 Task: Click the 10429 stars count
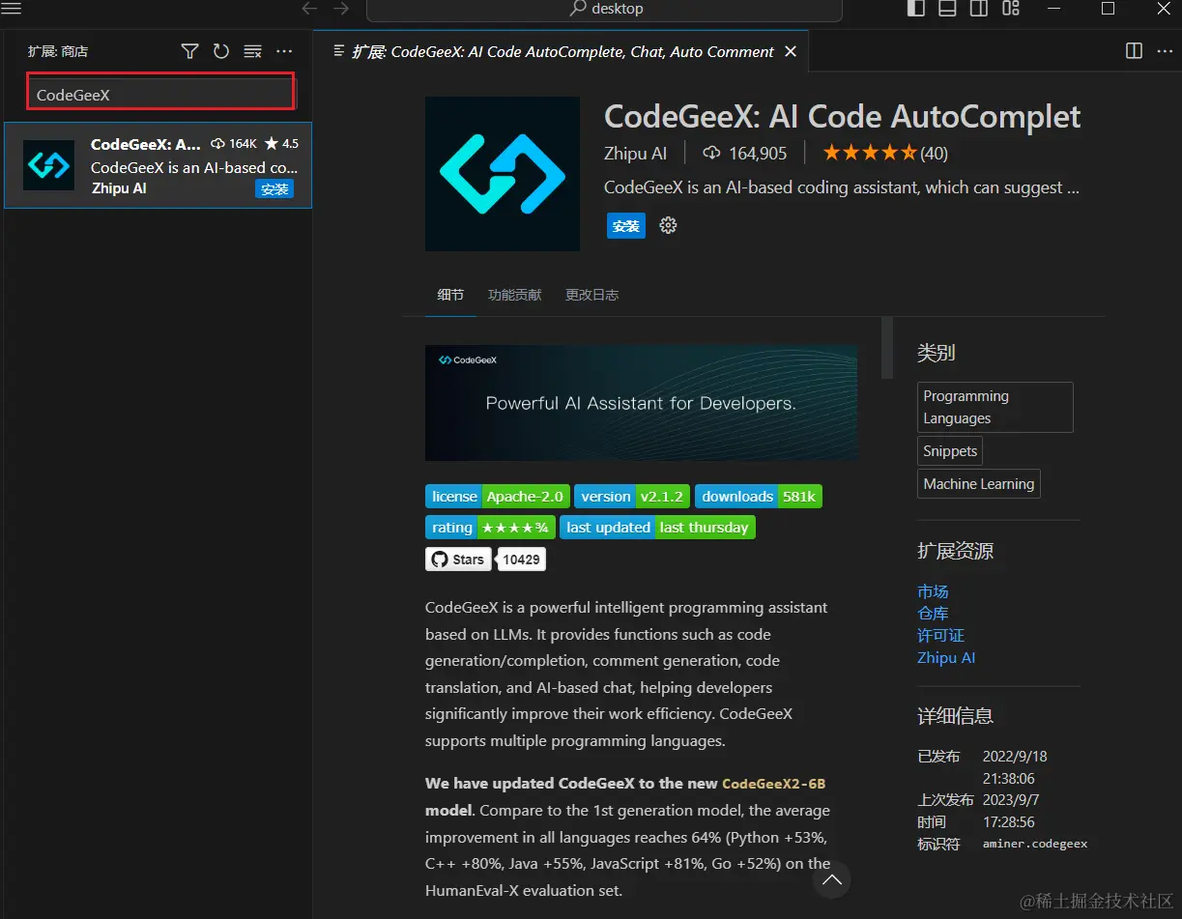[522, 560]
